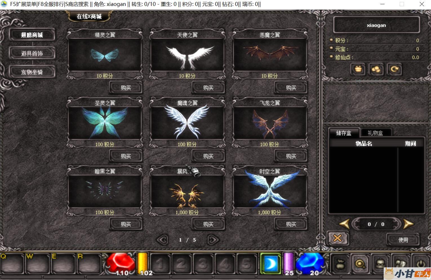This screenshot has width=431, height=280.
Task: Switch to the 礼物盒 tab
Action: click(375, 133)
